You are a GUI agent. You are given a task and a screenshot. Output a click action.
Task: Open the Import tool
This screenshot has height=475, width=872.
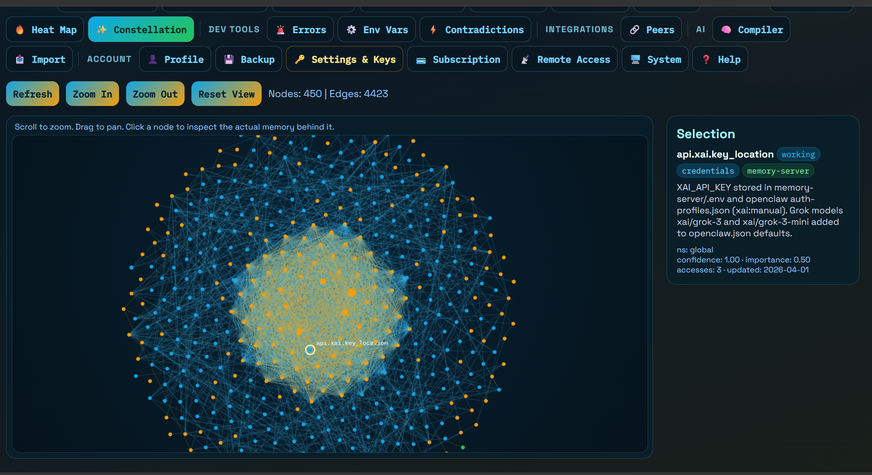(x=39, y=59)
